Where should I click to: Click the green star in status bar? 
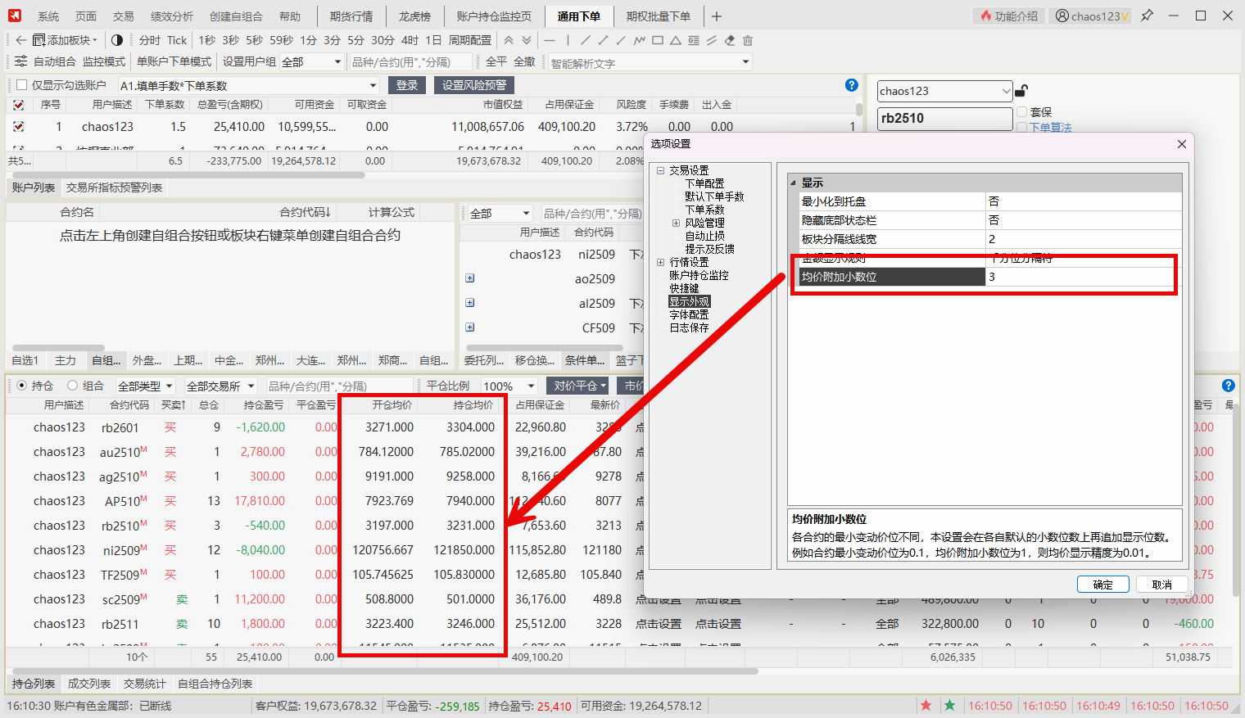pyautogui.click(x=949, y=705)
